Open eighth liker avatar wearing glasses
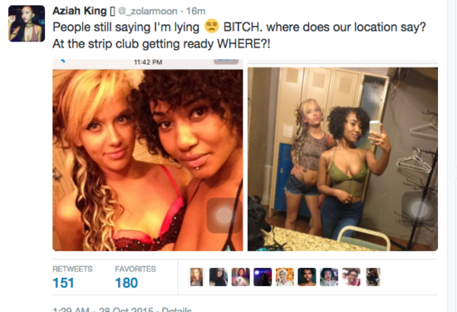457x312 pixels. tap(351, 277)
